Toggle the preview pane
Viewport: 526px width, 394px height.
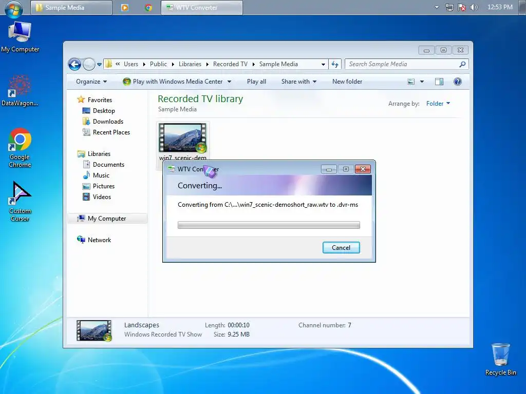click(x=439, y=82)
